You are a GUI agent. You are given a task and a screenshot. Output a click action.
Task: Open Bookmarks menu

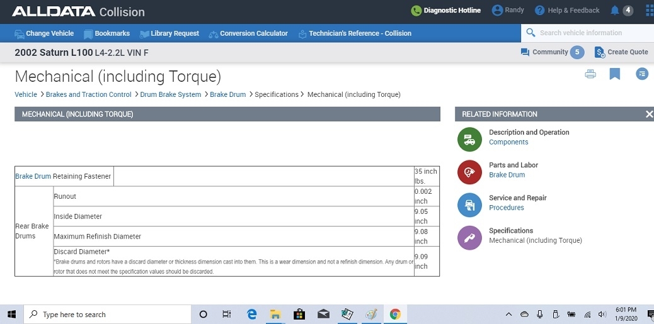coord(106,33)
